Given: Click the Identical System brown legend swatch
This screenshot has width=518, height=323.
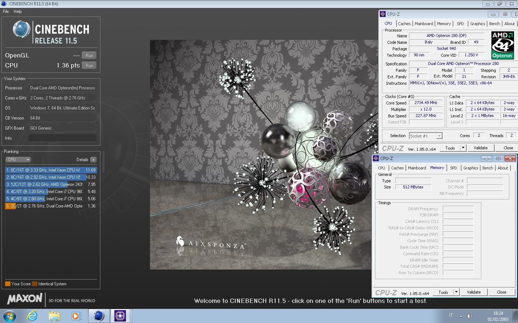Looking at the screenshot, I should 35,284.
